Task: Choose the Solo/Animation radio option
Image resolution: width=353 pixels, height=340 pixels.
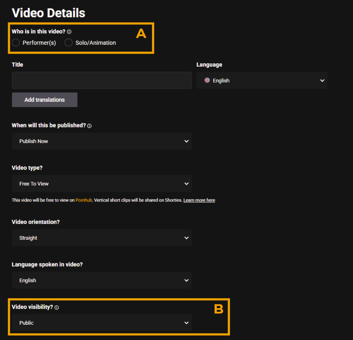Action: (x=68, y=43)
